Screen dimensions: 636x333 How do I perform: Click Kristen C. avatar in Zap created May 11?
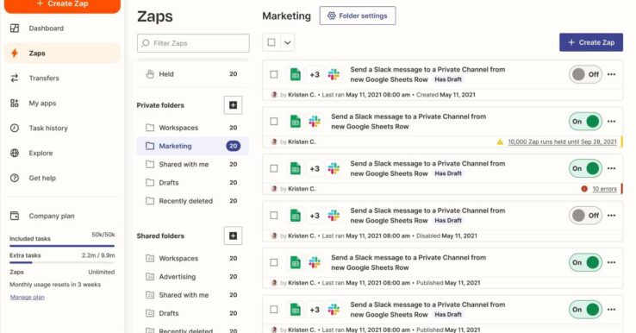click(x=274, y=95)
